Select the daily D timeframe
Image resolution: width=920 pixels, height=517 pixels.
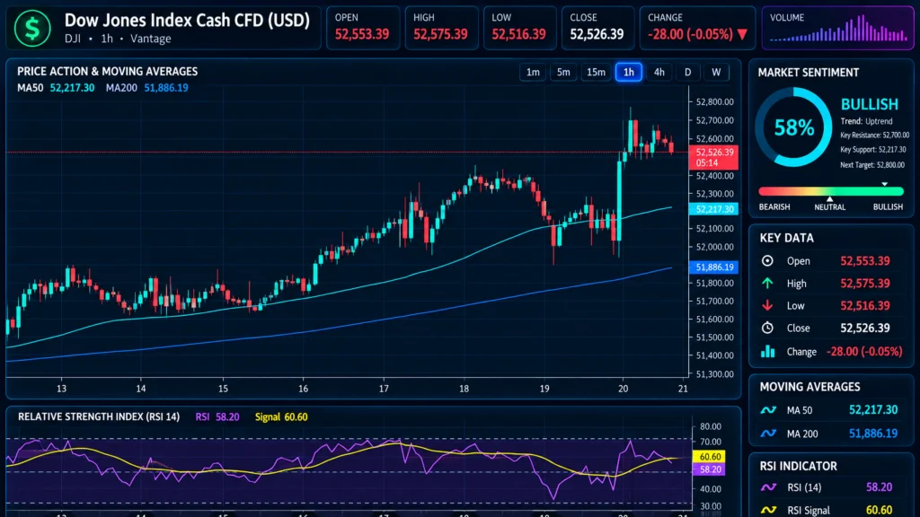click(x=687, y=72)
